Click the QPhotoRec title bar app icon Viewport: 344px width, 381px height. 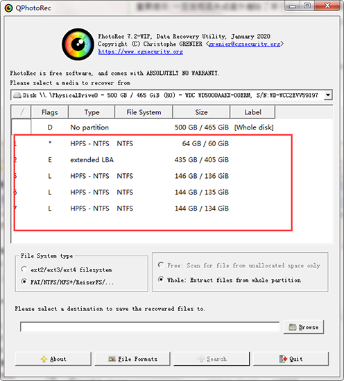click(8, 8)
